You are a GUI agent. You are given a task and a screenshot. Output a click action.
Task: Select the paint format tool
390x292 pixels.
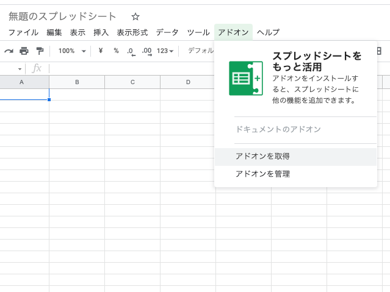tap(40, 51)
